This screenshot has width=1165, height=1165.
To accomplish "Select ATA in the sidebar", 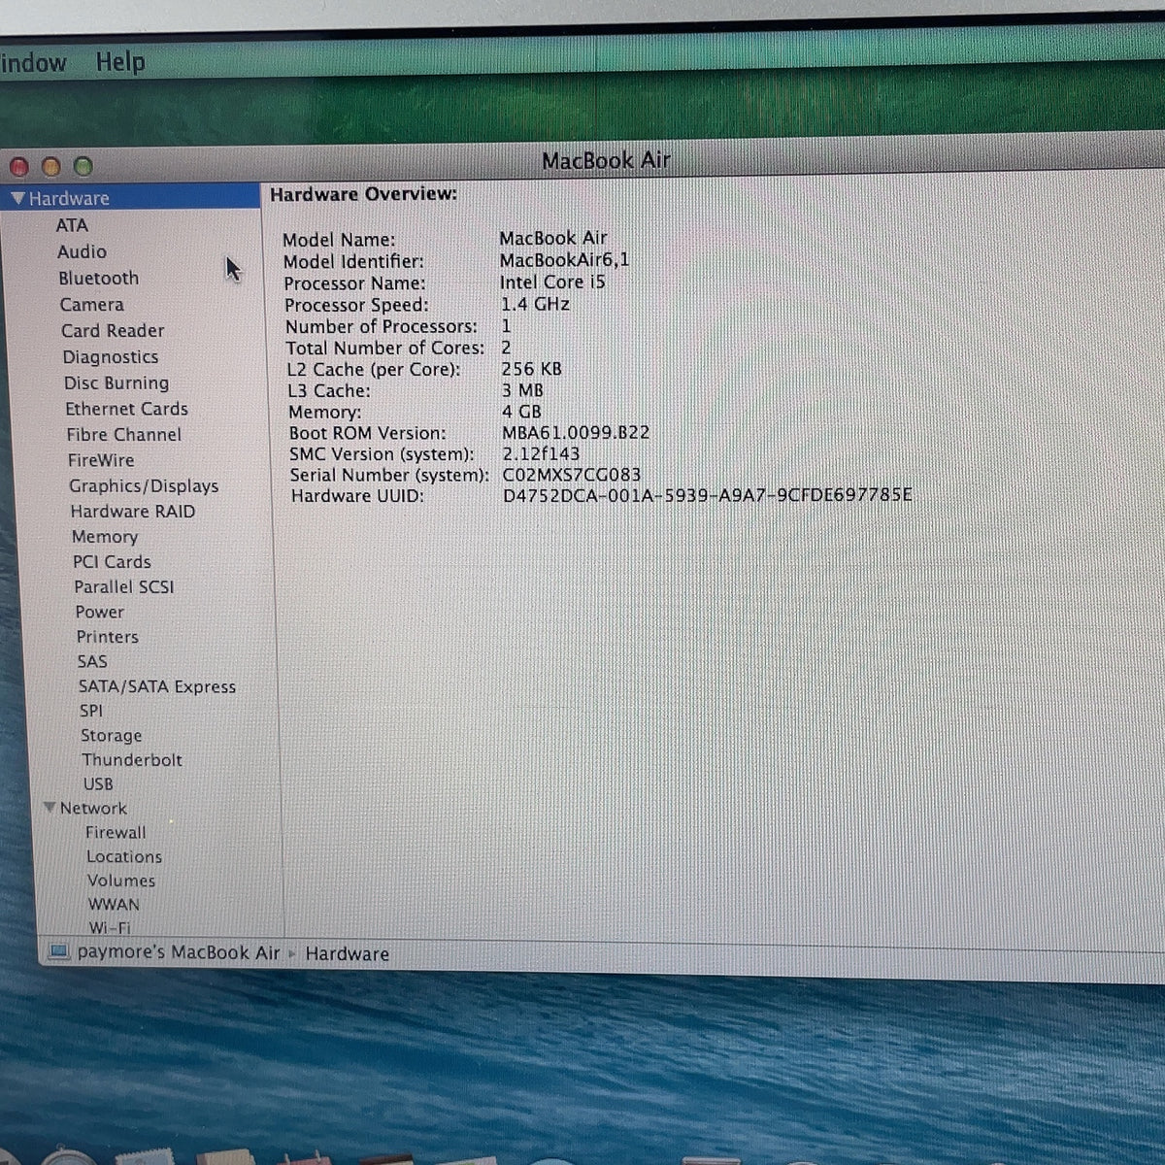I will pyautogui.click(x=72, y=225).
